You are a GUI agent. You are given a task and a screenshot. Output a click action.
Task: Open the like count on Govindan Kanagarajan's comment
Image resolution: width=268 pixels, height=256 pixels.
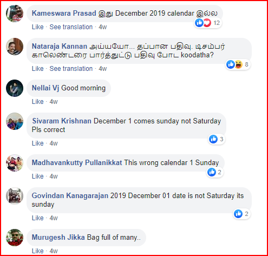(x=241, y=214)
